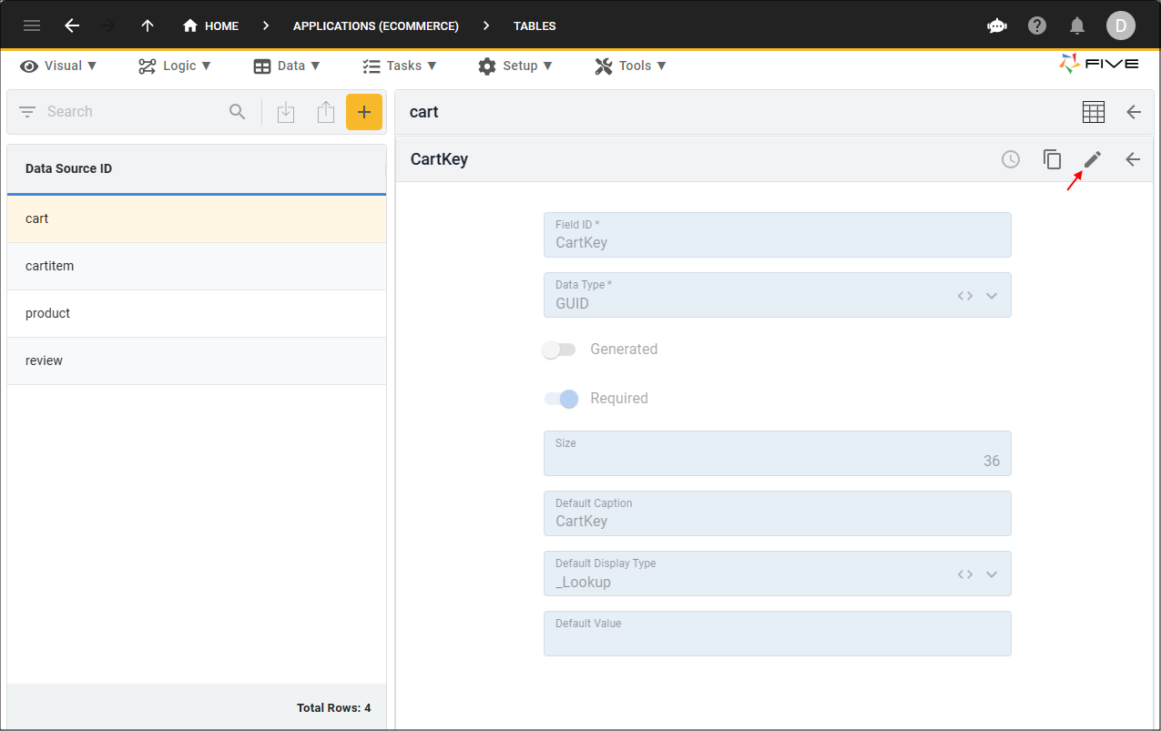Open the hamburger menu icon
The height and width of the screenshot is (731, 1161).
pyautogui.click(x=32, y=25)
